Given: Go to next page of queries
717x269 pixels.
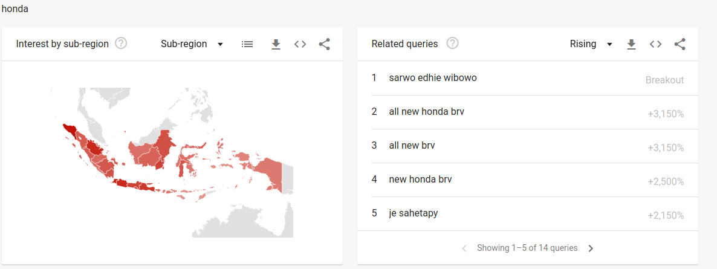Looking at the screenshot, I should [x=591, y=248].
